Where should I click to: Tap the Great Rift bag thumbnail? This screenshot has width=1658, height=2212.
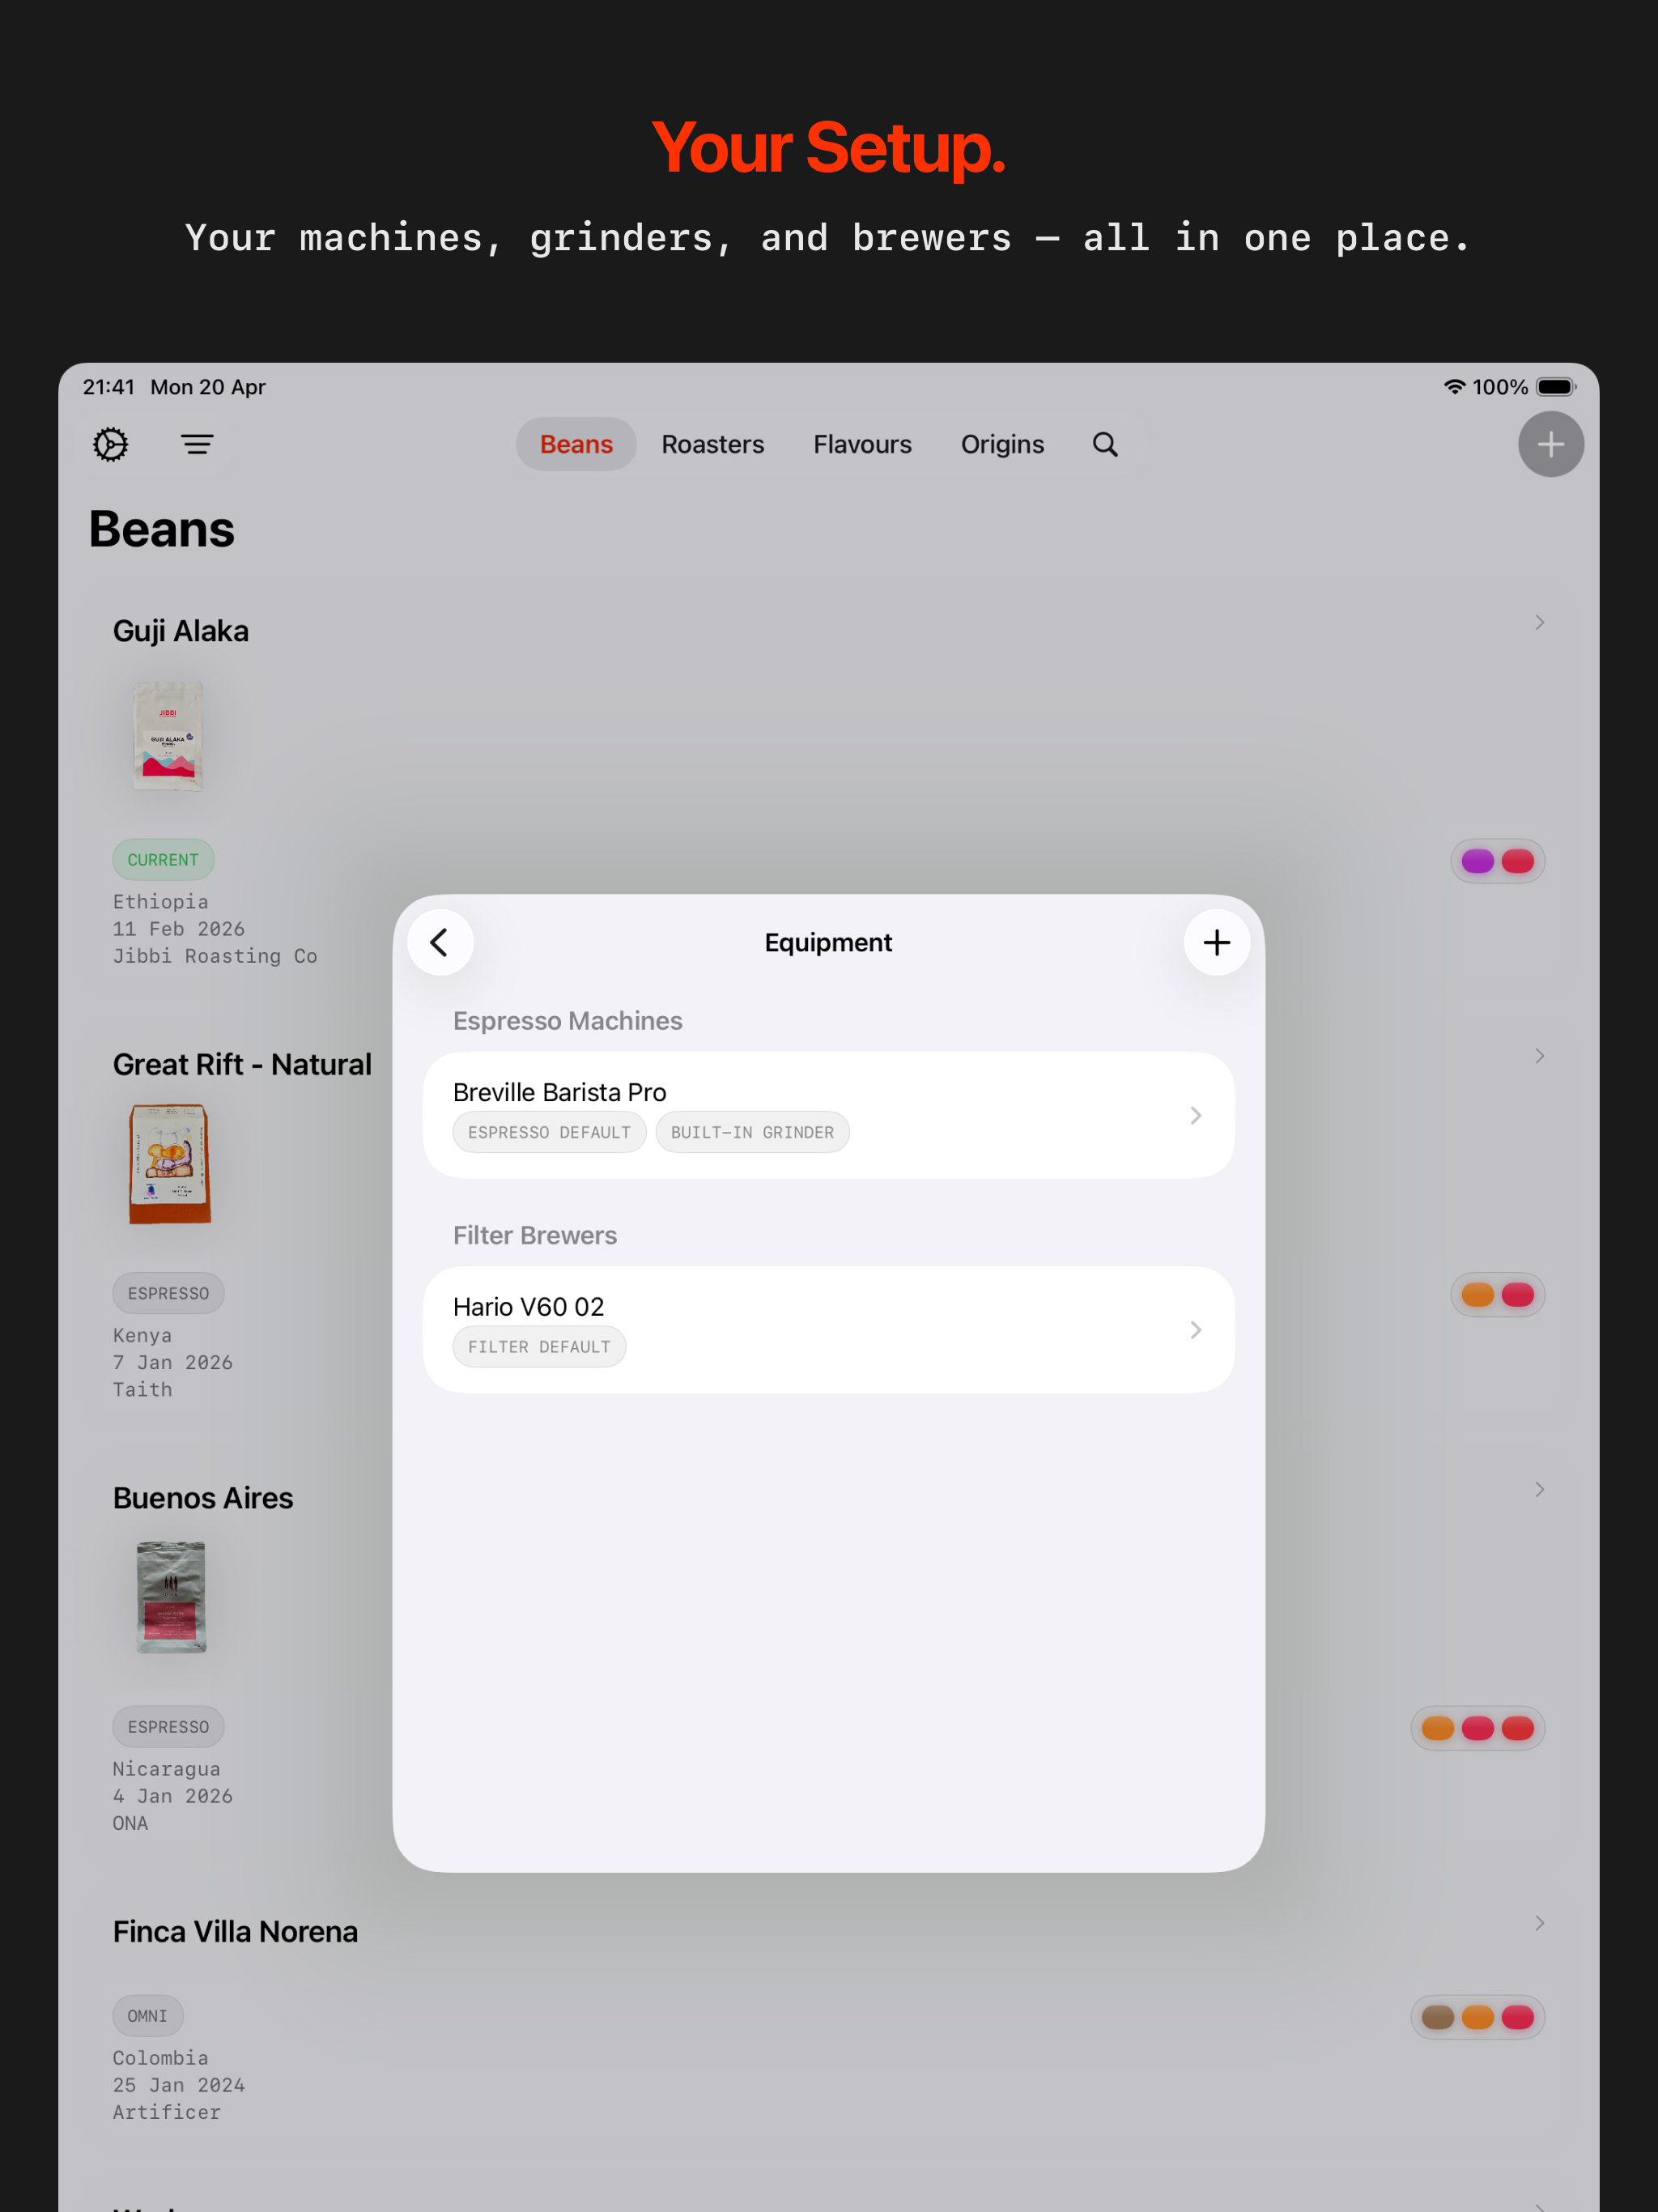169,1164
